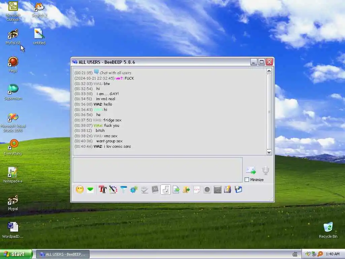Click the green envelope preset message icon
Screen dimensions: 345x259
tap(90, 190)
